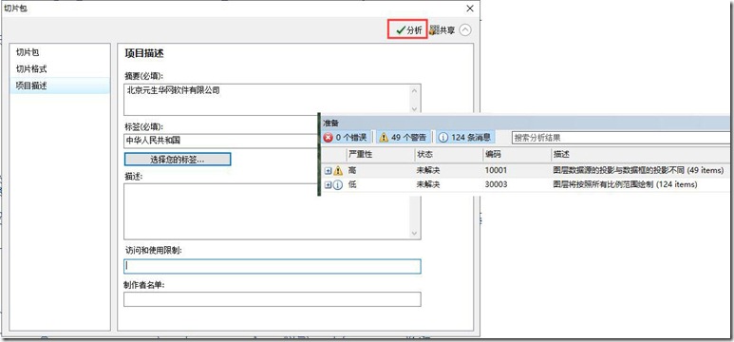Click code cell 10001
The height and width of the screenshot is (342, 734).
pyautogui.click(x=496, y=171)
